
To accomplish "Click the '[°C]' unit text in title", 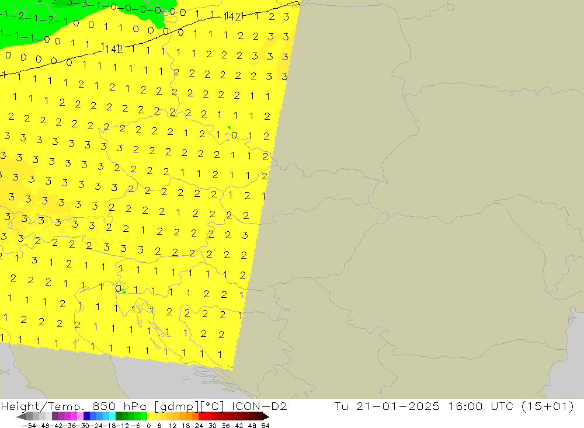I will point(213,406).
